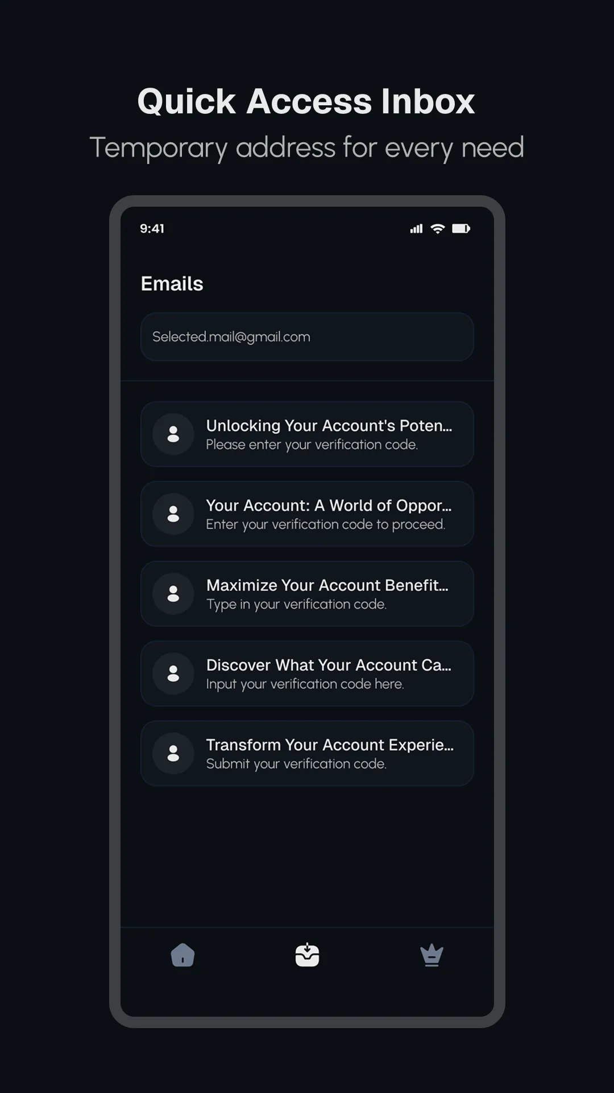Open the home tab icon
Viewport: 614px width, 1093px height.
pos(182,955)
